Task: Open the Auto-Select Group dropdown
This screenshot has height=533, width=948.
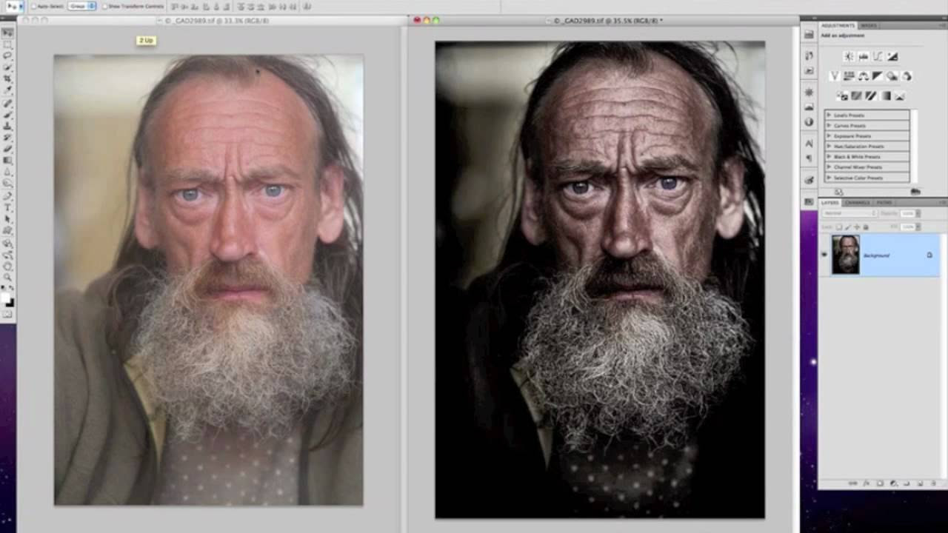Action: 82,6
